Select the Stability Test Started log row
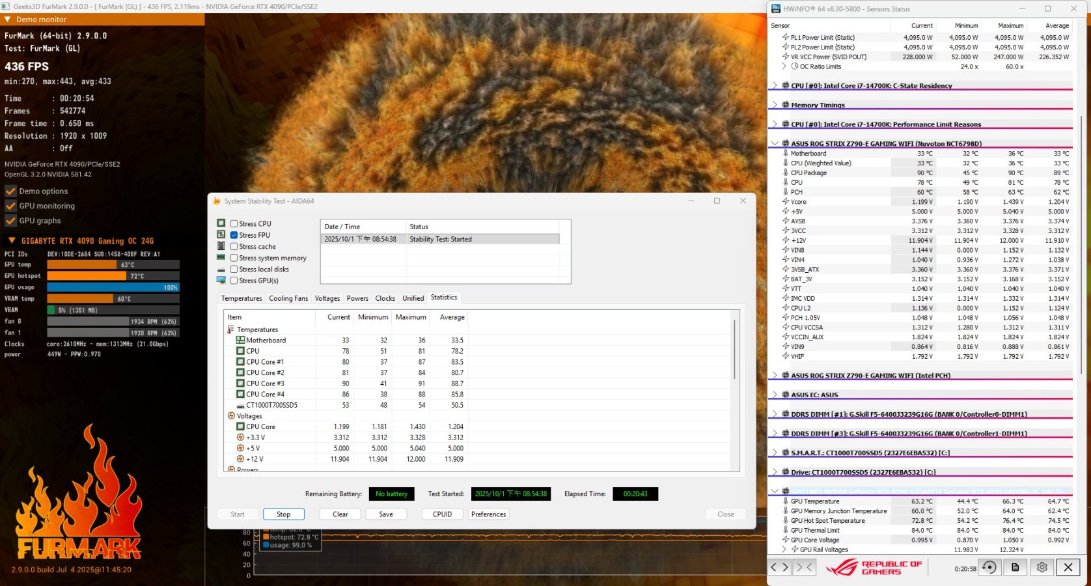The width and height of the screenshot is (1091, 586). [440, 239]
